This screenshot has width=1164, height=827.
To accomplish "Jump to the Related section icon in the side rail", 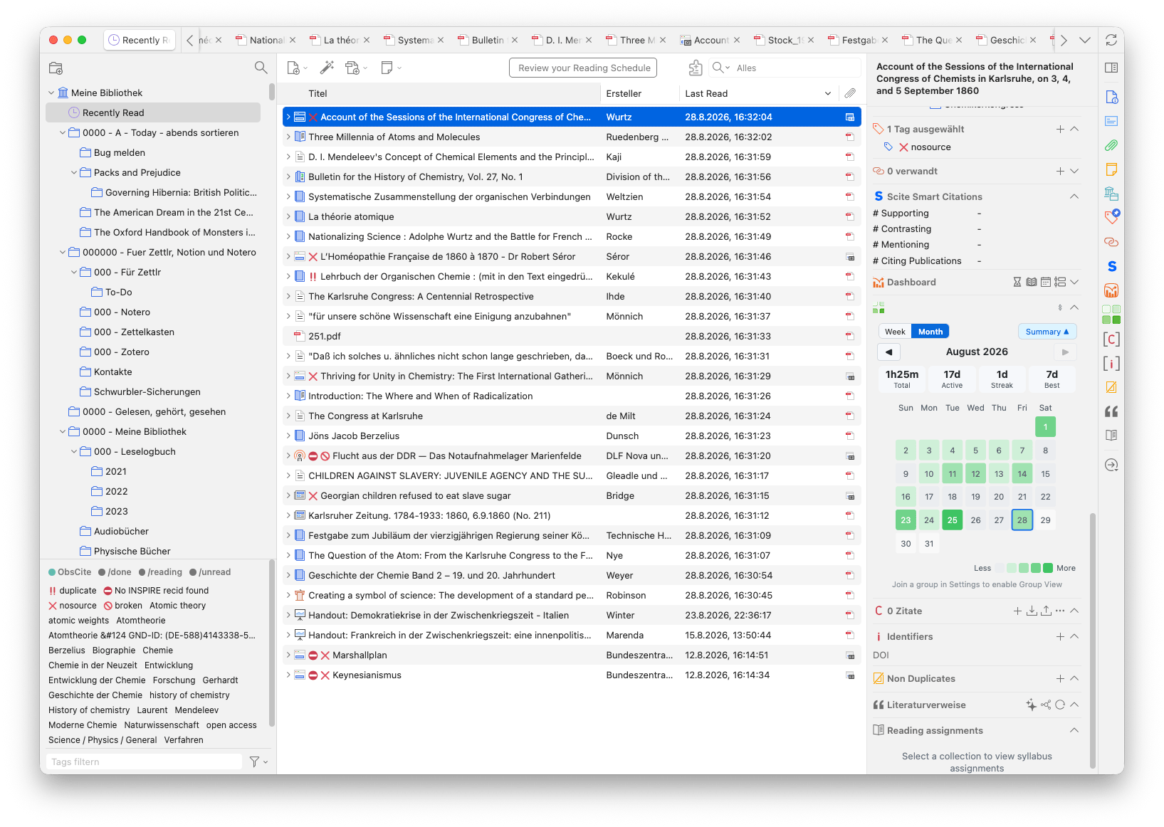I will [1111, 242].
